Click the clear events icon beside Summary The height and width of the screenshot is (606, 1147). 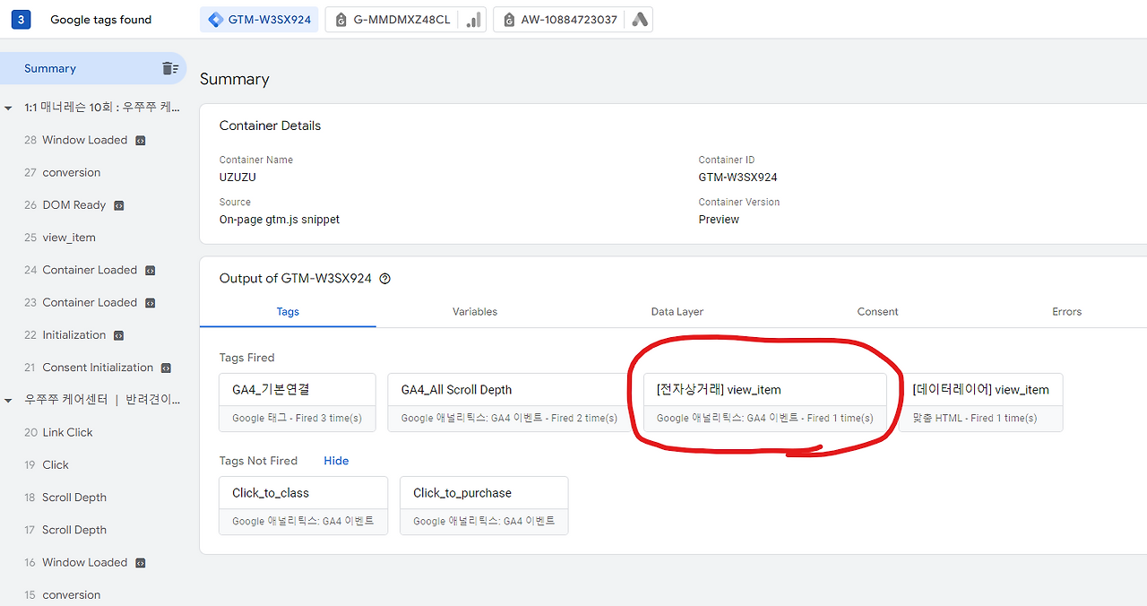tap(169, 68)
